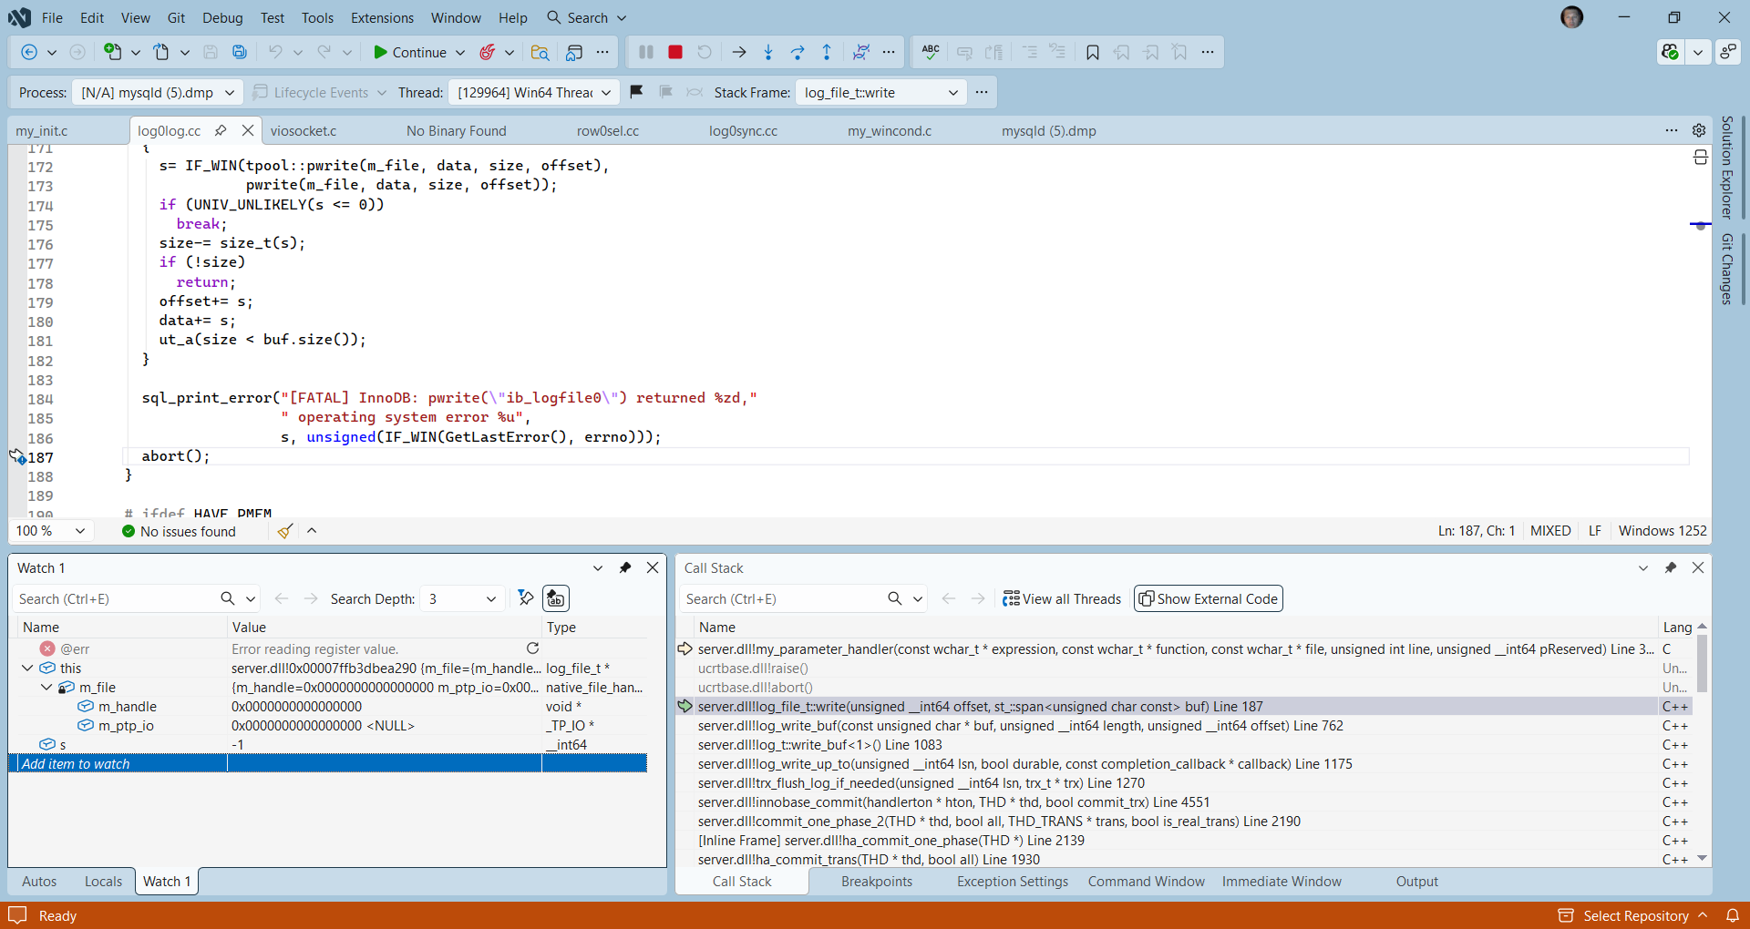This screenshot has width=1750, height=929.
Task: Click the Step Into arrow icon
Action: (768, 52)
